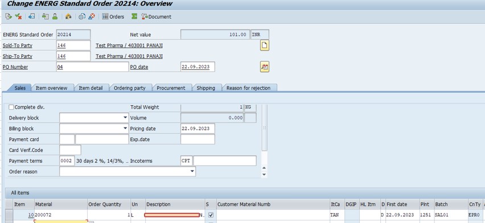Open the Order reason dropdown
This screenshot has height=223, width=485.
(192, 171)
